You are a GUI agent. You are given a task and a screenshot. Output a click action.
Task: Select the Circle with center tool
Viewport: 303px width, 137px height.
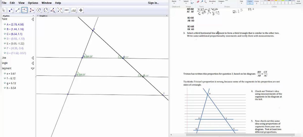pyautogui.click(x=39, y=10)
